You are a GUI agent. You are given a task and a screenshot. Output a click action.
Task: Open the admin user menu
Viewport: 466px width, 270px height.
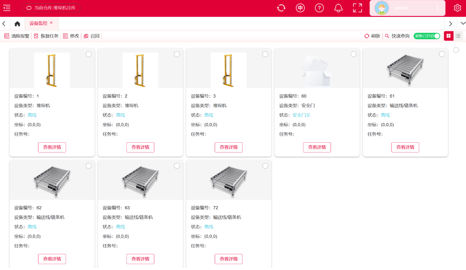407,8
